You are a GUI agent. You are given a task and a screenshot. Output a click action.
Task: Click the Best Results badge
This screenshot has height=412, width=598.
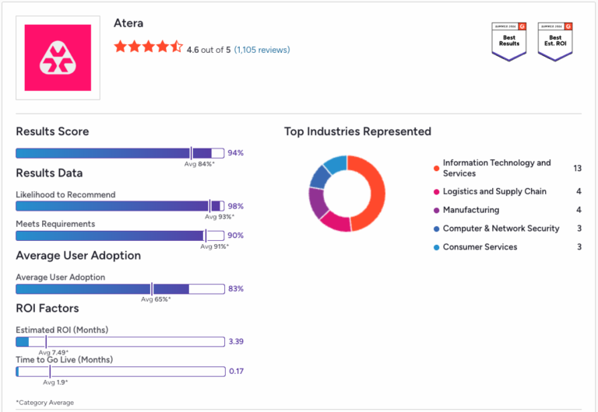pyautogui.click(x=508, y=41)
